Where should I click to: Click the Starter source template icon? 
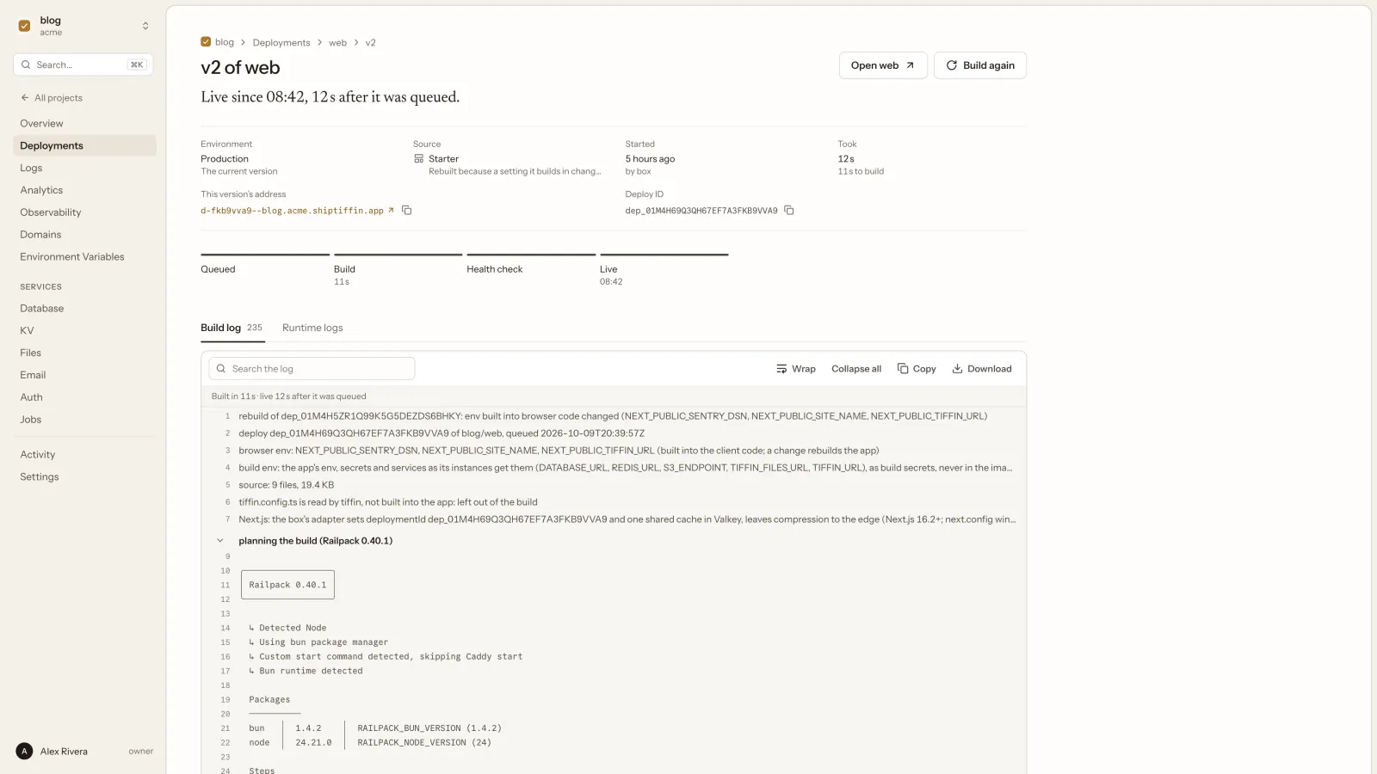(x=419, y=159)
